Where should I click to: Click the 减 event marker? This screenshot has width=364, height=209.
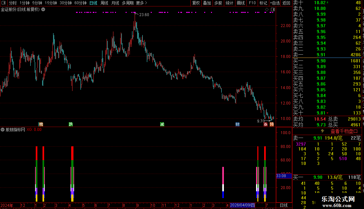coord(162,124)
